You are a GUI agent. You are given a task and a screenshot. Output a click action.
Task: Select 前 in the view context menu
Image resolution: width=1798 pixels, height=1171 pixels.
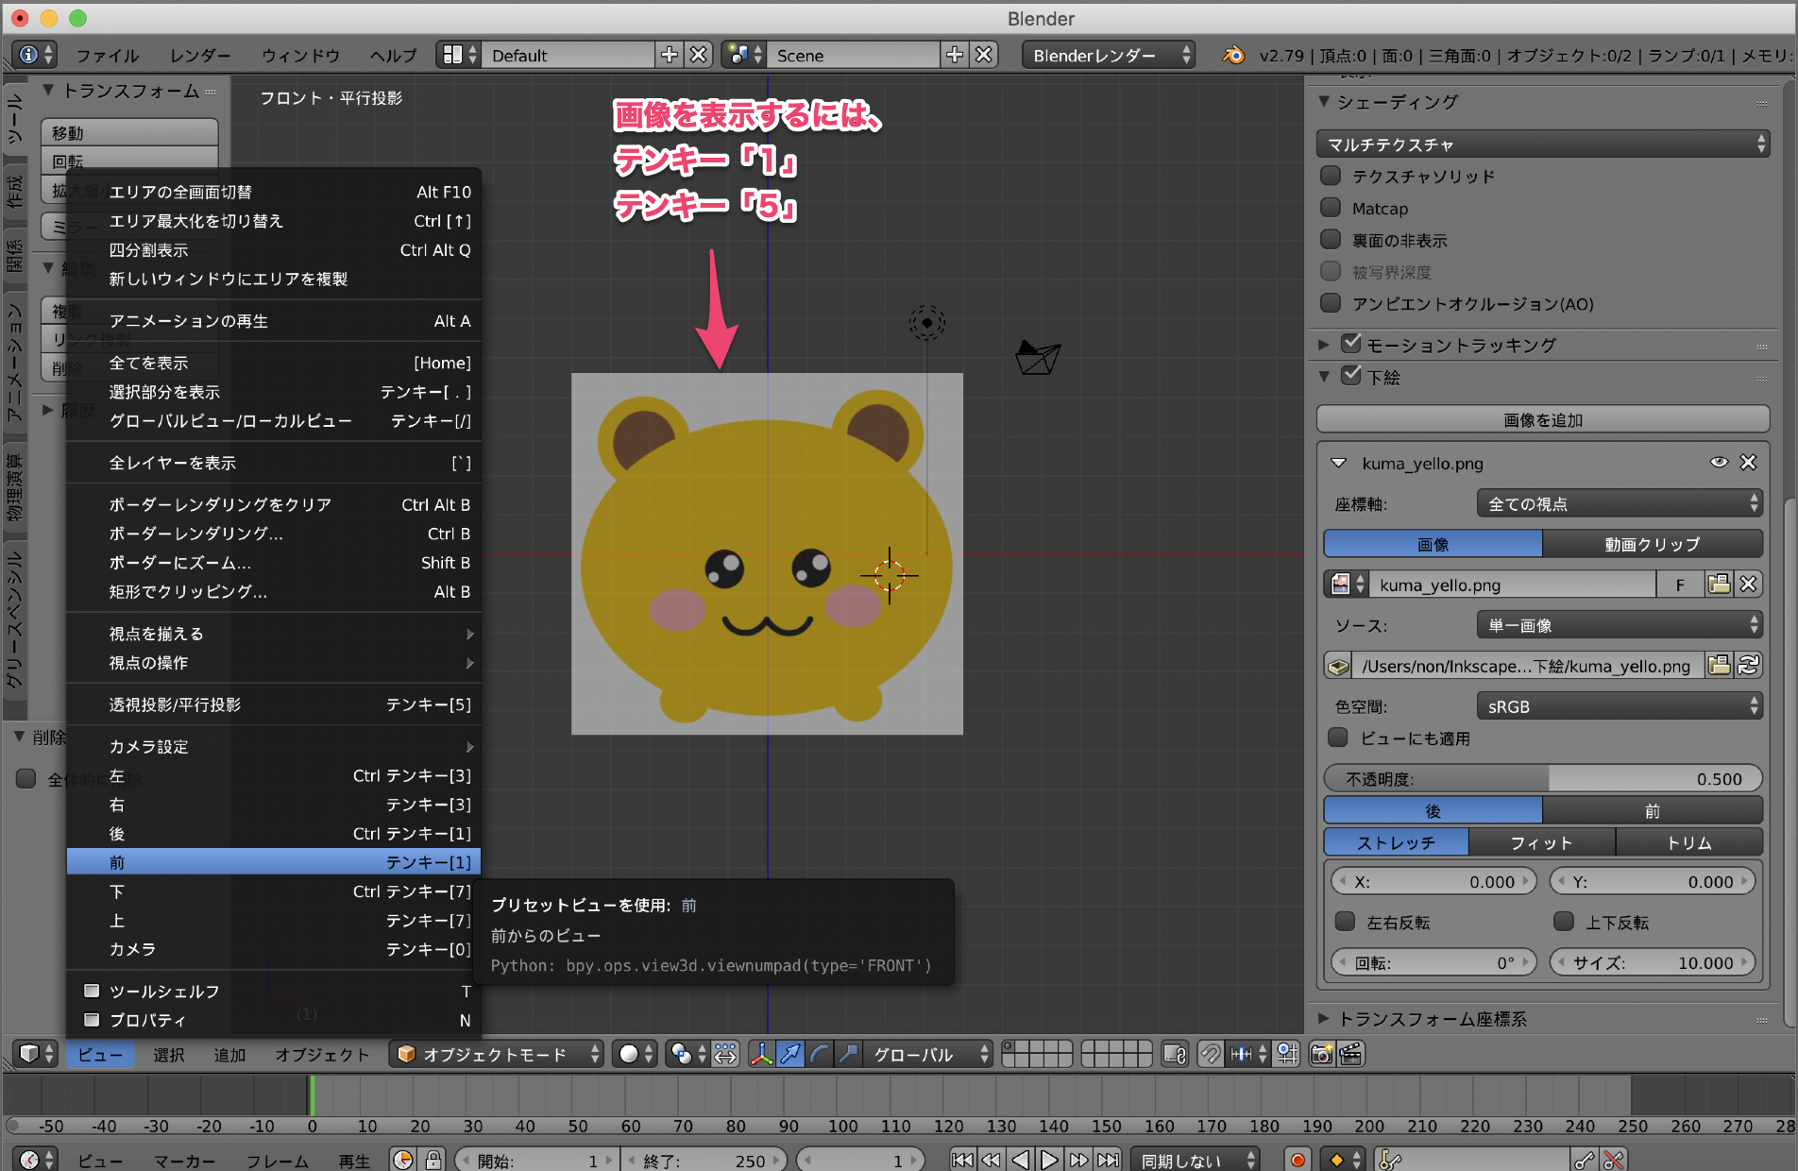[273, 861]
